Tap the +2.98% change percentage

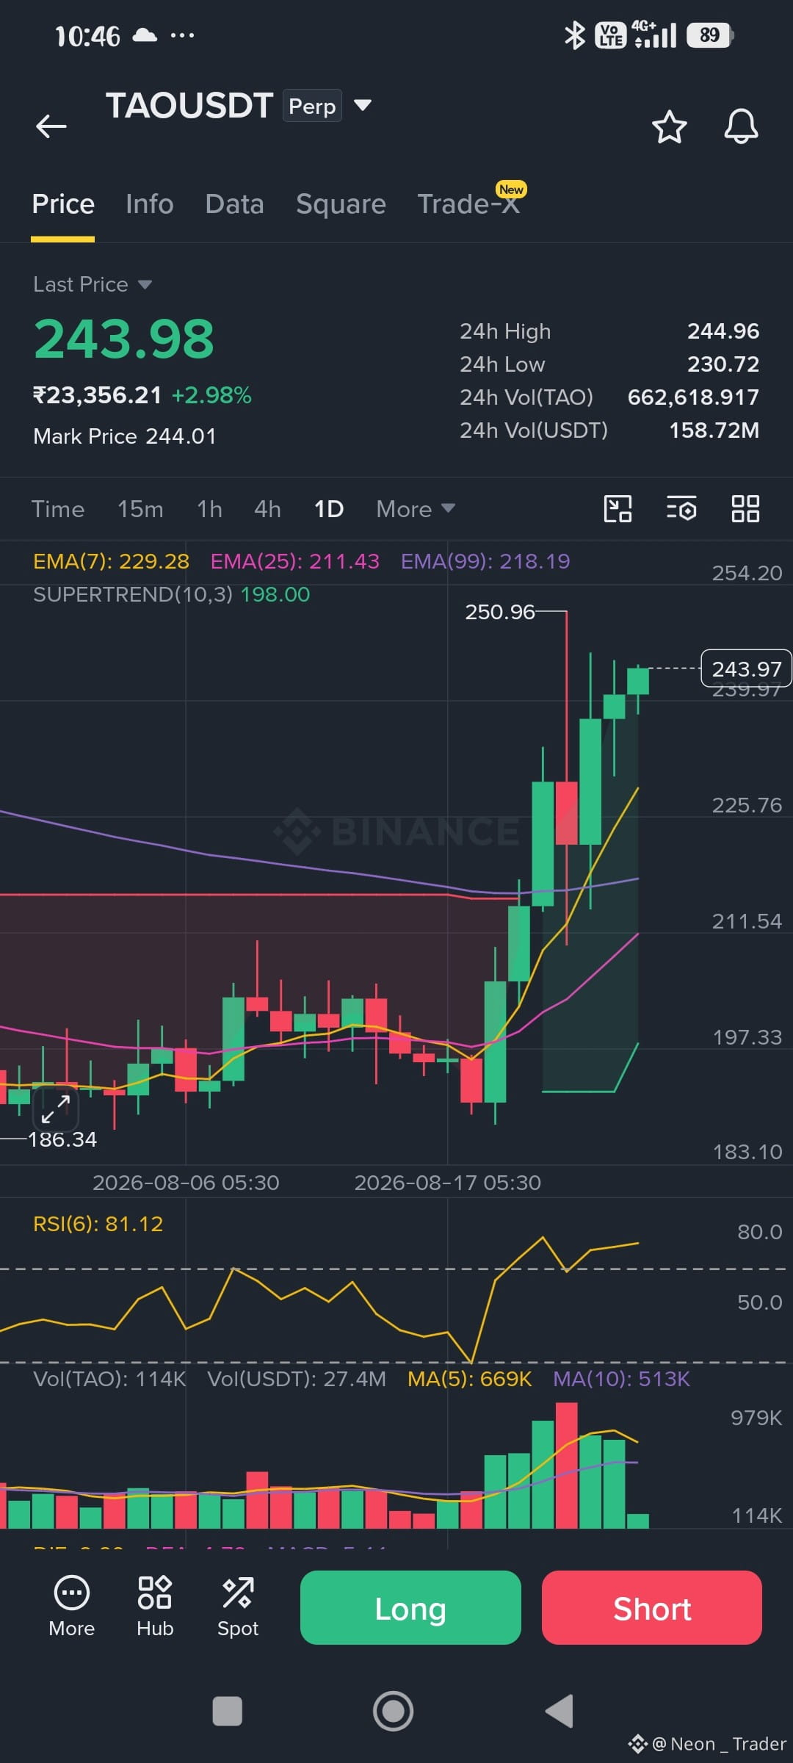[x=211, y=395]
